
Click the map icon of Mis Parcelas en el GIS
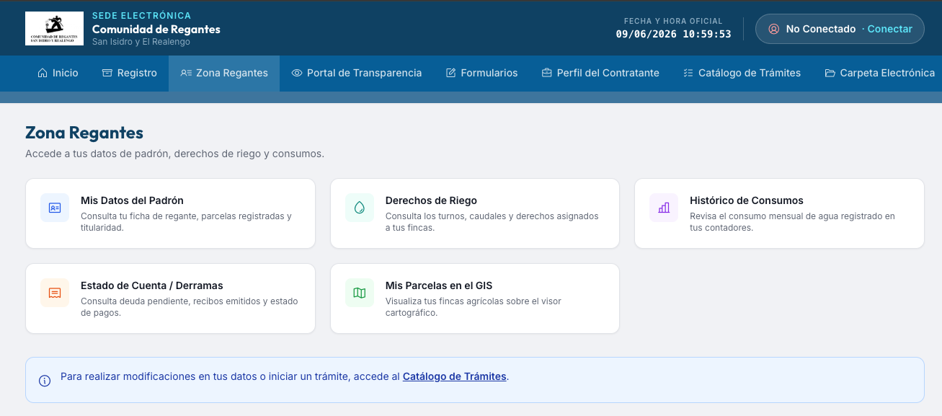click(360, 293)
